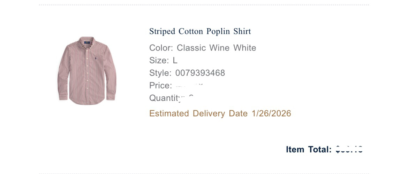Click the top dotted divider line
408x174 pixels.
tap(204, 5)
